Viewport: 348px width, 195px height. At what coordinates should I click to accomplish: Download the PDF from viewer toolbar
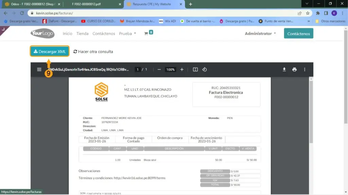[x=284, y=70]
